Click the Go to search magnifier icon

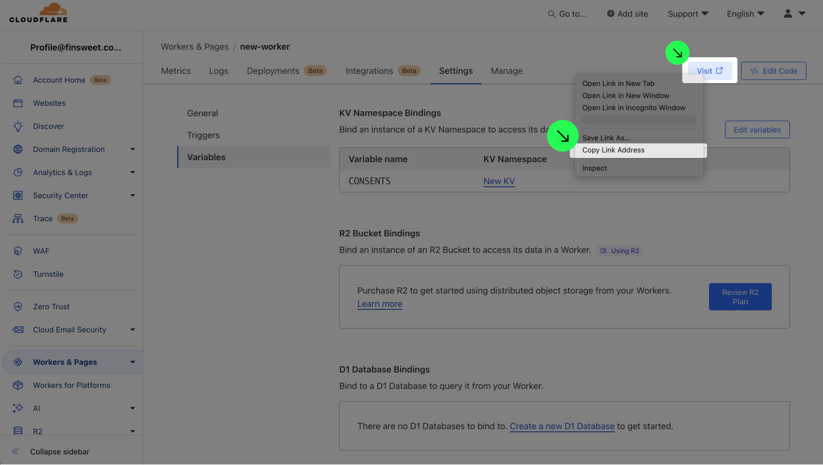[551, 14]
